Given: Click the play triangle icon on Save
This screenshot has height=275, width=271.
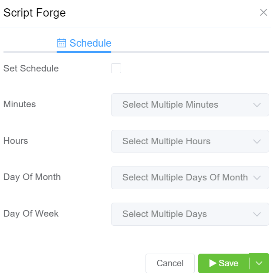Looking at the screenshot, I should [213, 263].
